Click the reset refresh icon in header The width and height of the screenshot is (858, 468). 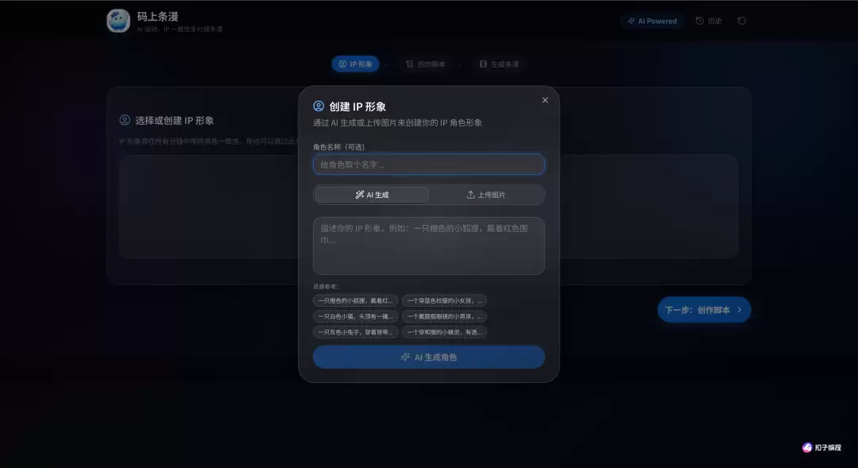[741, 21]
